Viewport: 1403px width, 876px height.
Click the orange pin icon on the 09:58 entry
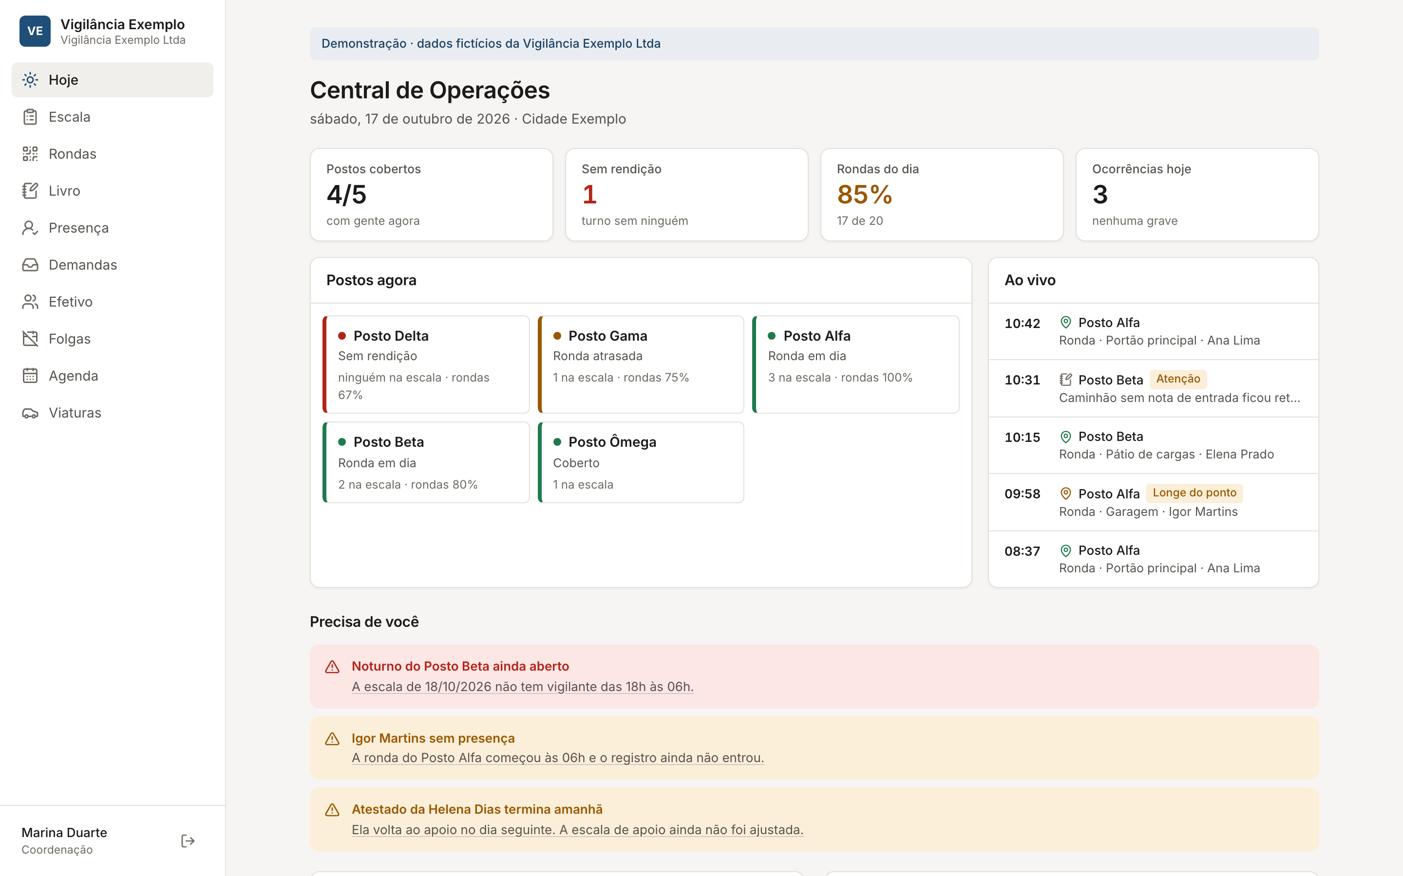coord(1065,493)
